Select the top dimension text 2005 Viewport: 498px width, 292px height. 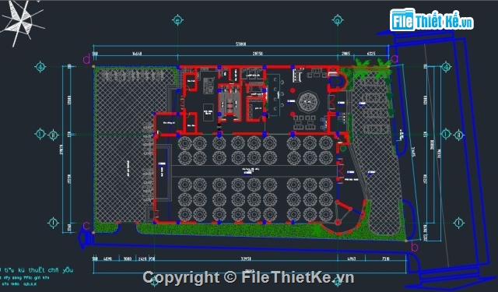(x=345, y=54)
